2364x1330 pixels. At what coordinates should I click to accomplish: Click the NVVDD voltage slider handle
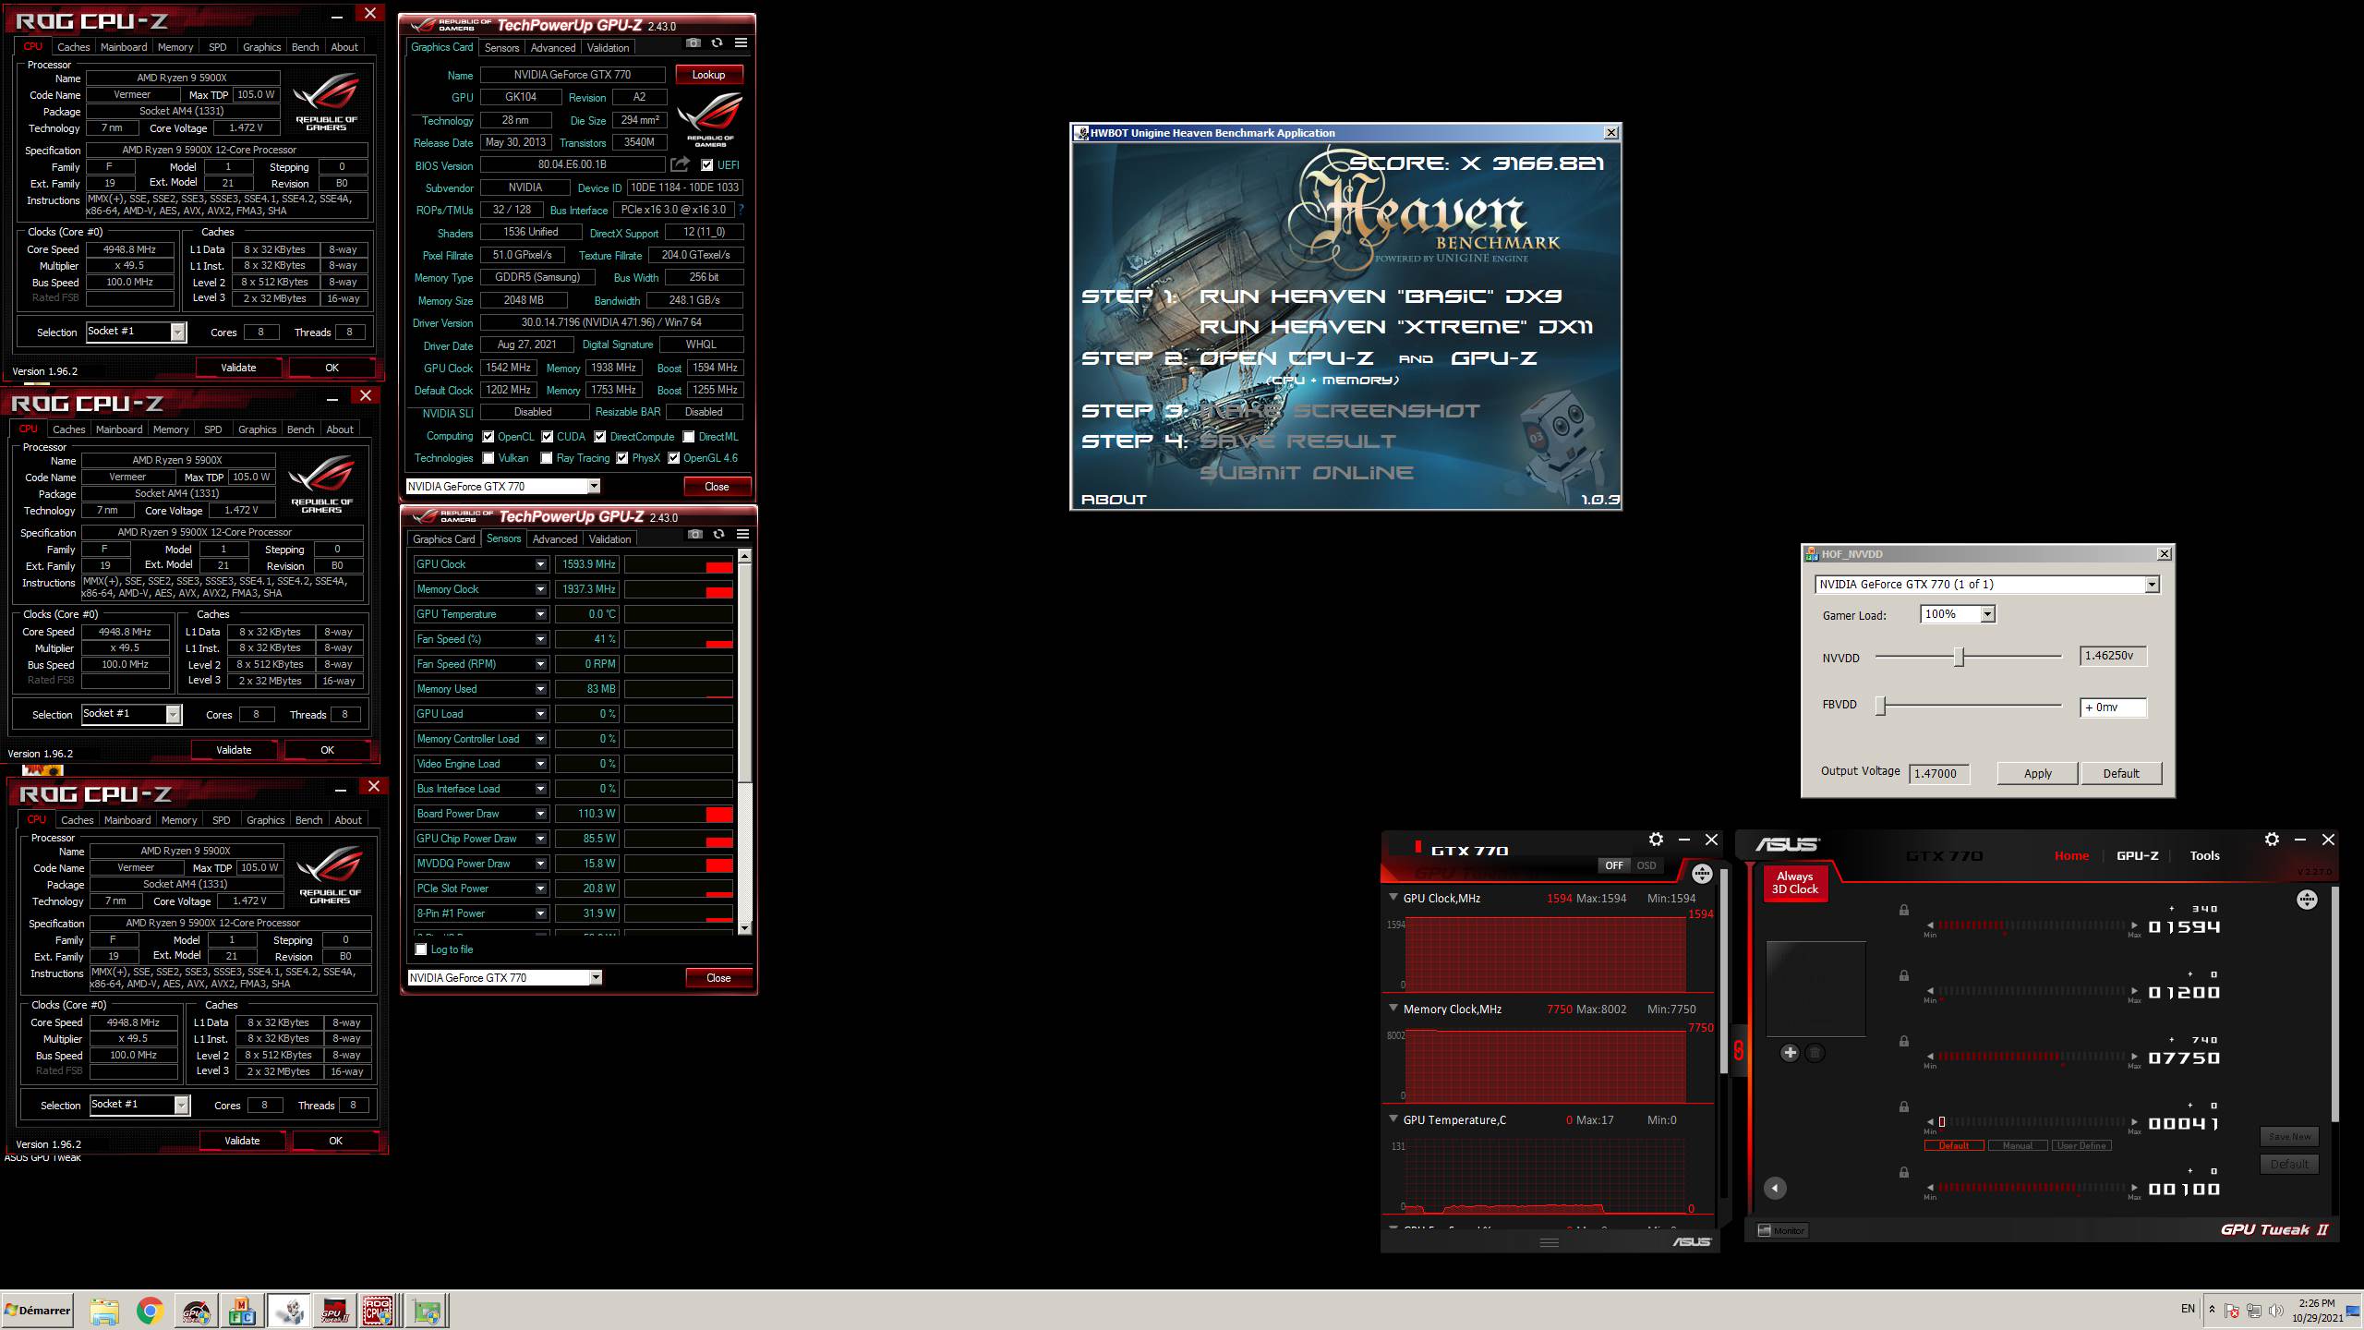coord(1959,658)
